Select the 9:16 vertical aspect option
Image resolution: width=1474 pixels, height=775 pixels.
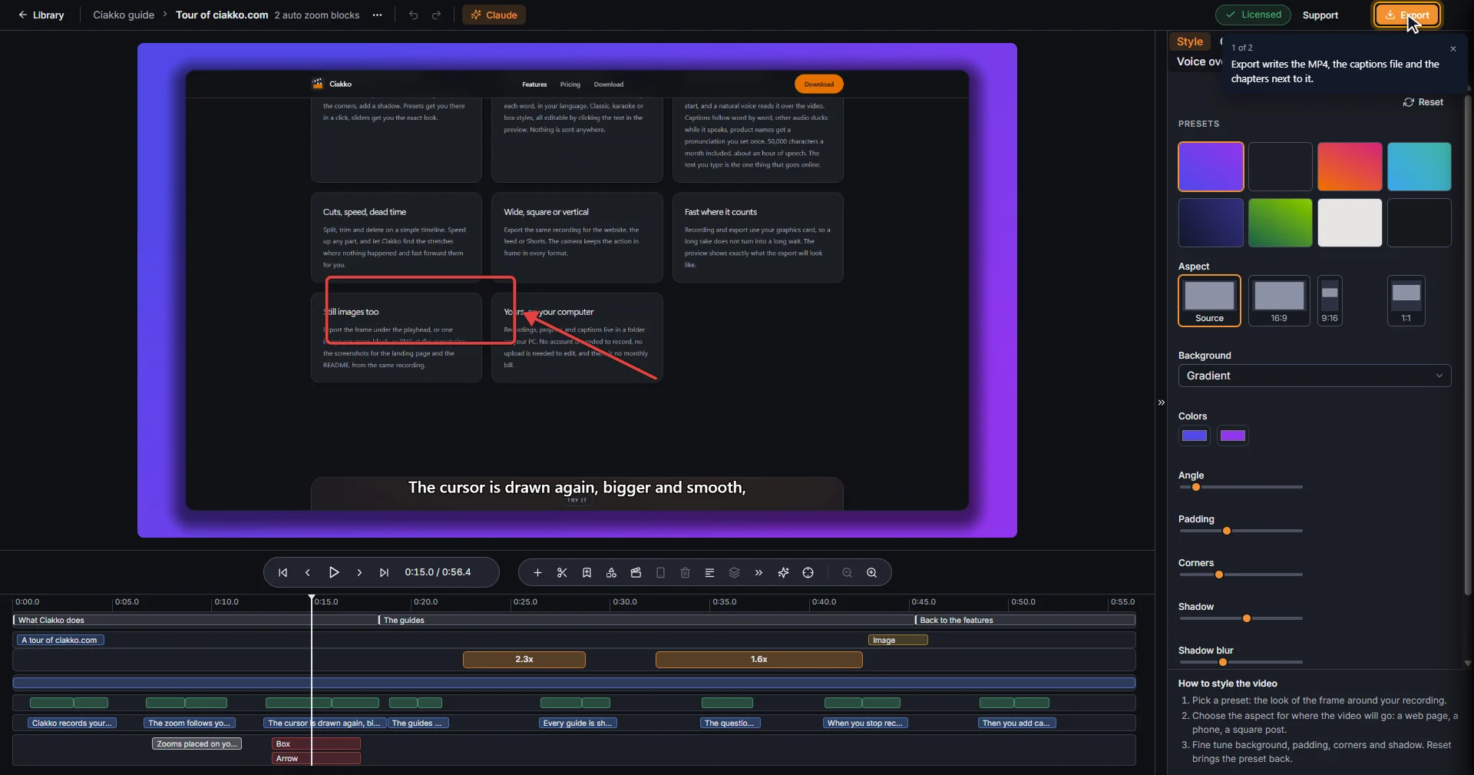coord(1330,301)
